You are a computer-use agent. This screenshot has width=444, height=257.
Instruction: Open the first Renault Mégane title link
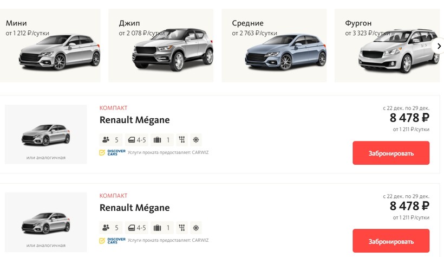click(134, 120)
